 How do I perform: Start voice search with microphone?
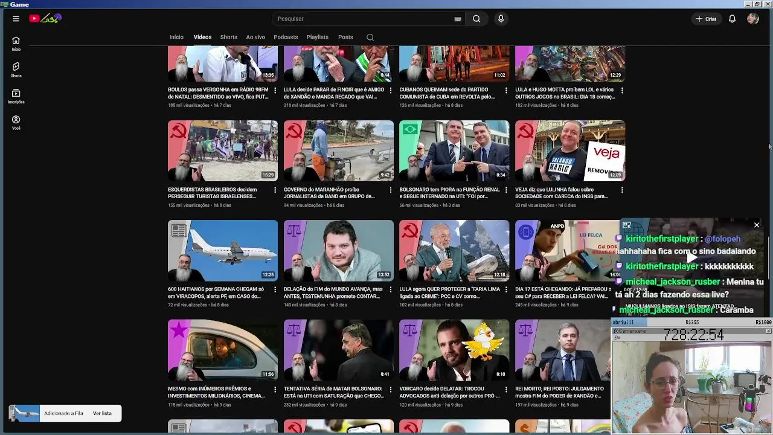pyautogui.click(x=501, y=19)
